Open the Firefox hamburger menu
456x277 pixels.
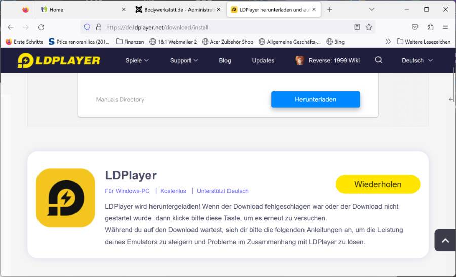tap(445, 27)
